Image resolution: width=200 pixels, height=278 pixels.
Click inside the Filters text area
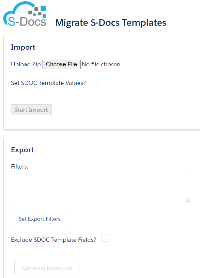pos(100,187)
